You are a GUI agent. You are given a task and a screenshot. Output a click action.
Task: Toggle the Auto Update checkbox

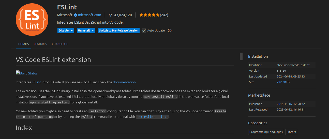[x=144, y=30]
